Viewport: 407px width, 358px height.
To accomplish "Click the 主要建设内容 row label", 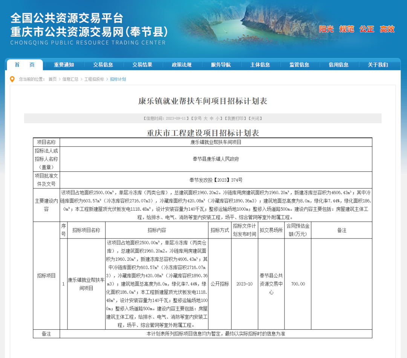I will click(x=46, y=205).
